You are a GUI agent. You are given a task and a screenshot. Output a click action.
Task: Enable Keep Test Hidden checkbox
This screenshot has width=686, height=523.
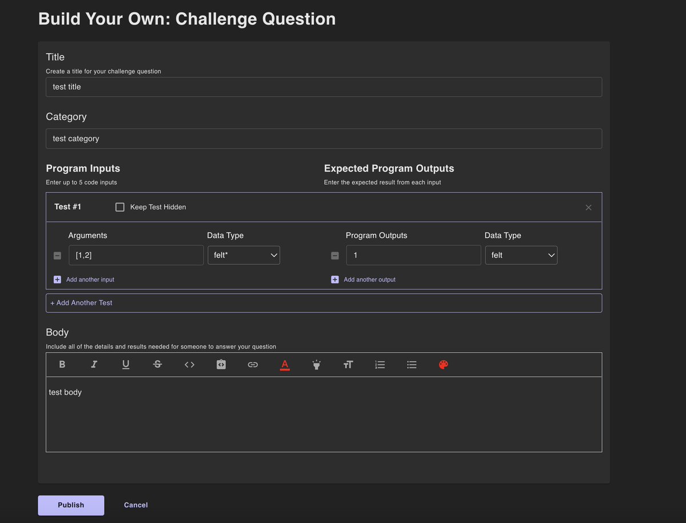click(x=120, y=207)
